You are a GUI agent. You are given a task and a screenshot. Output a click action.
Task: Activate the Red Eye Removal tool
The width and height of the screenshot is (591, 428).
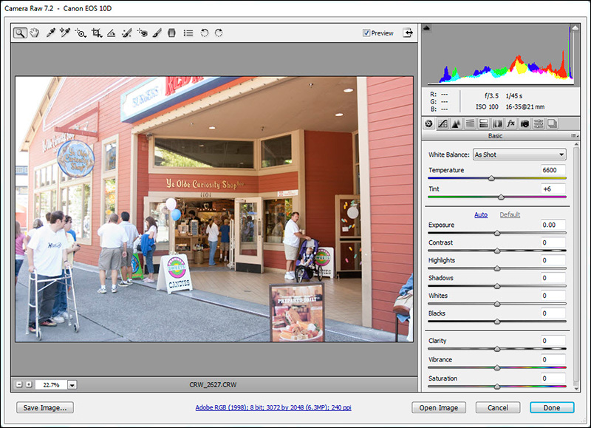click(143, 33)
